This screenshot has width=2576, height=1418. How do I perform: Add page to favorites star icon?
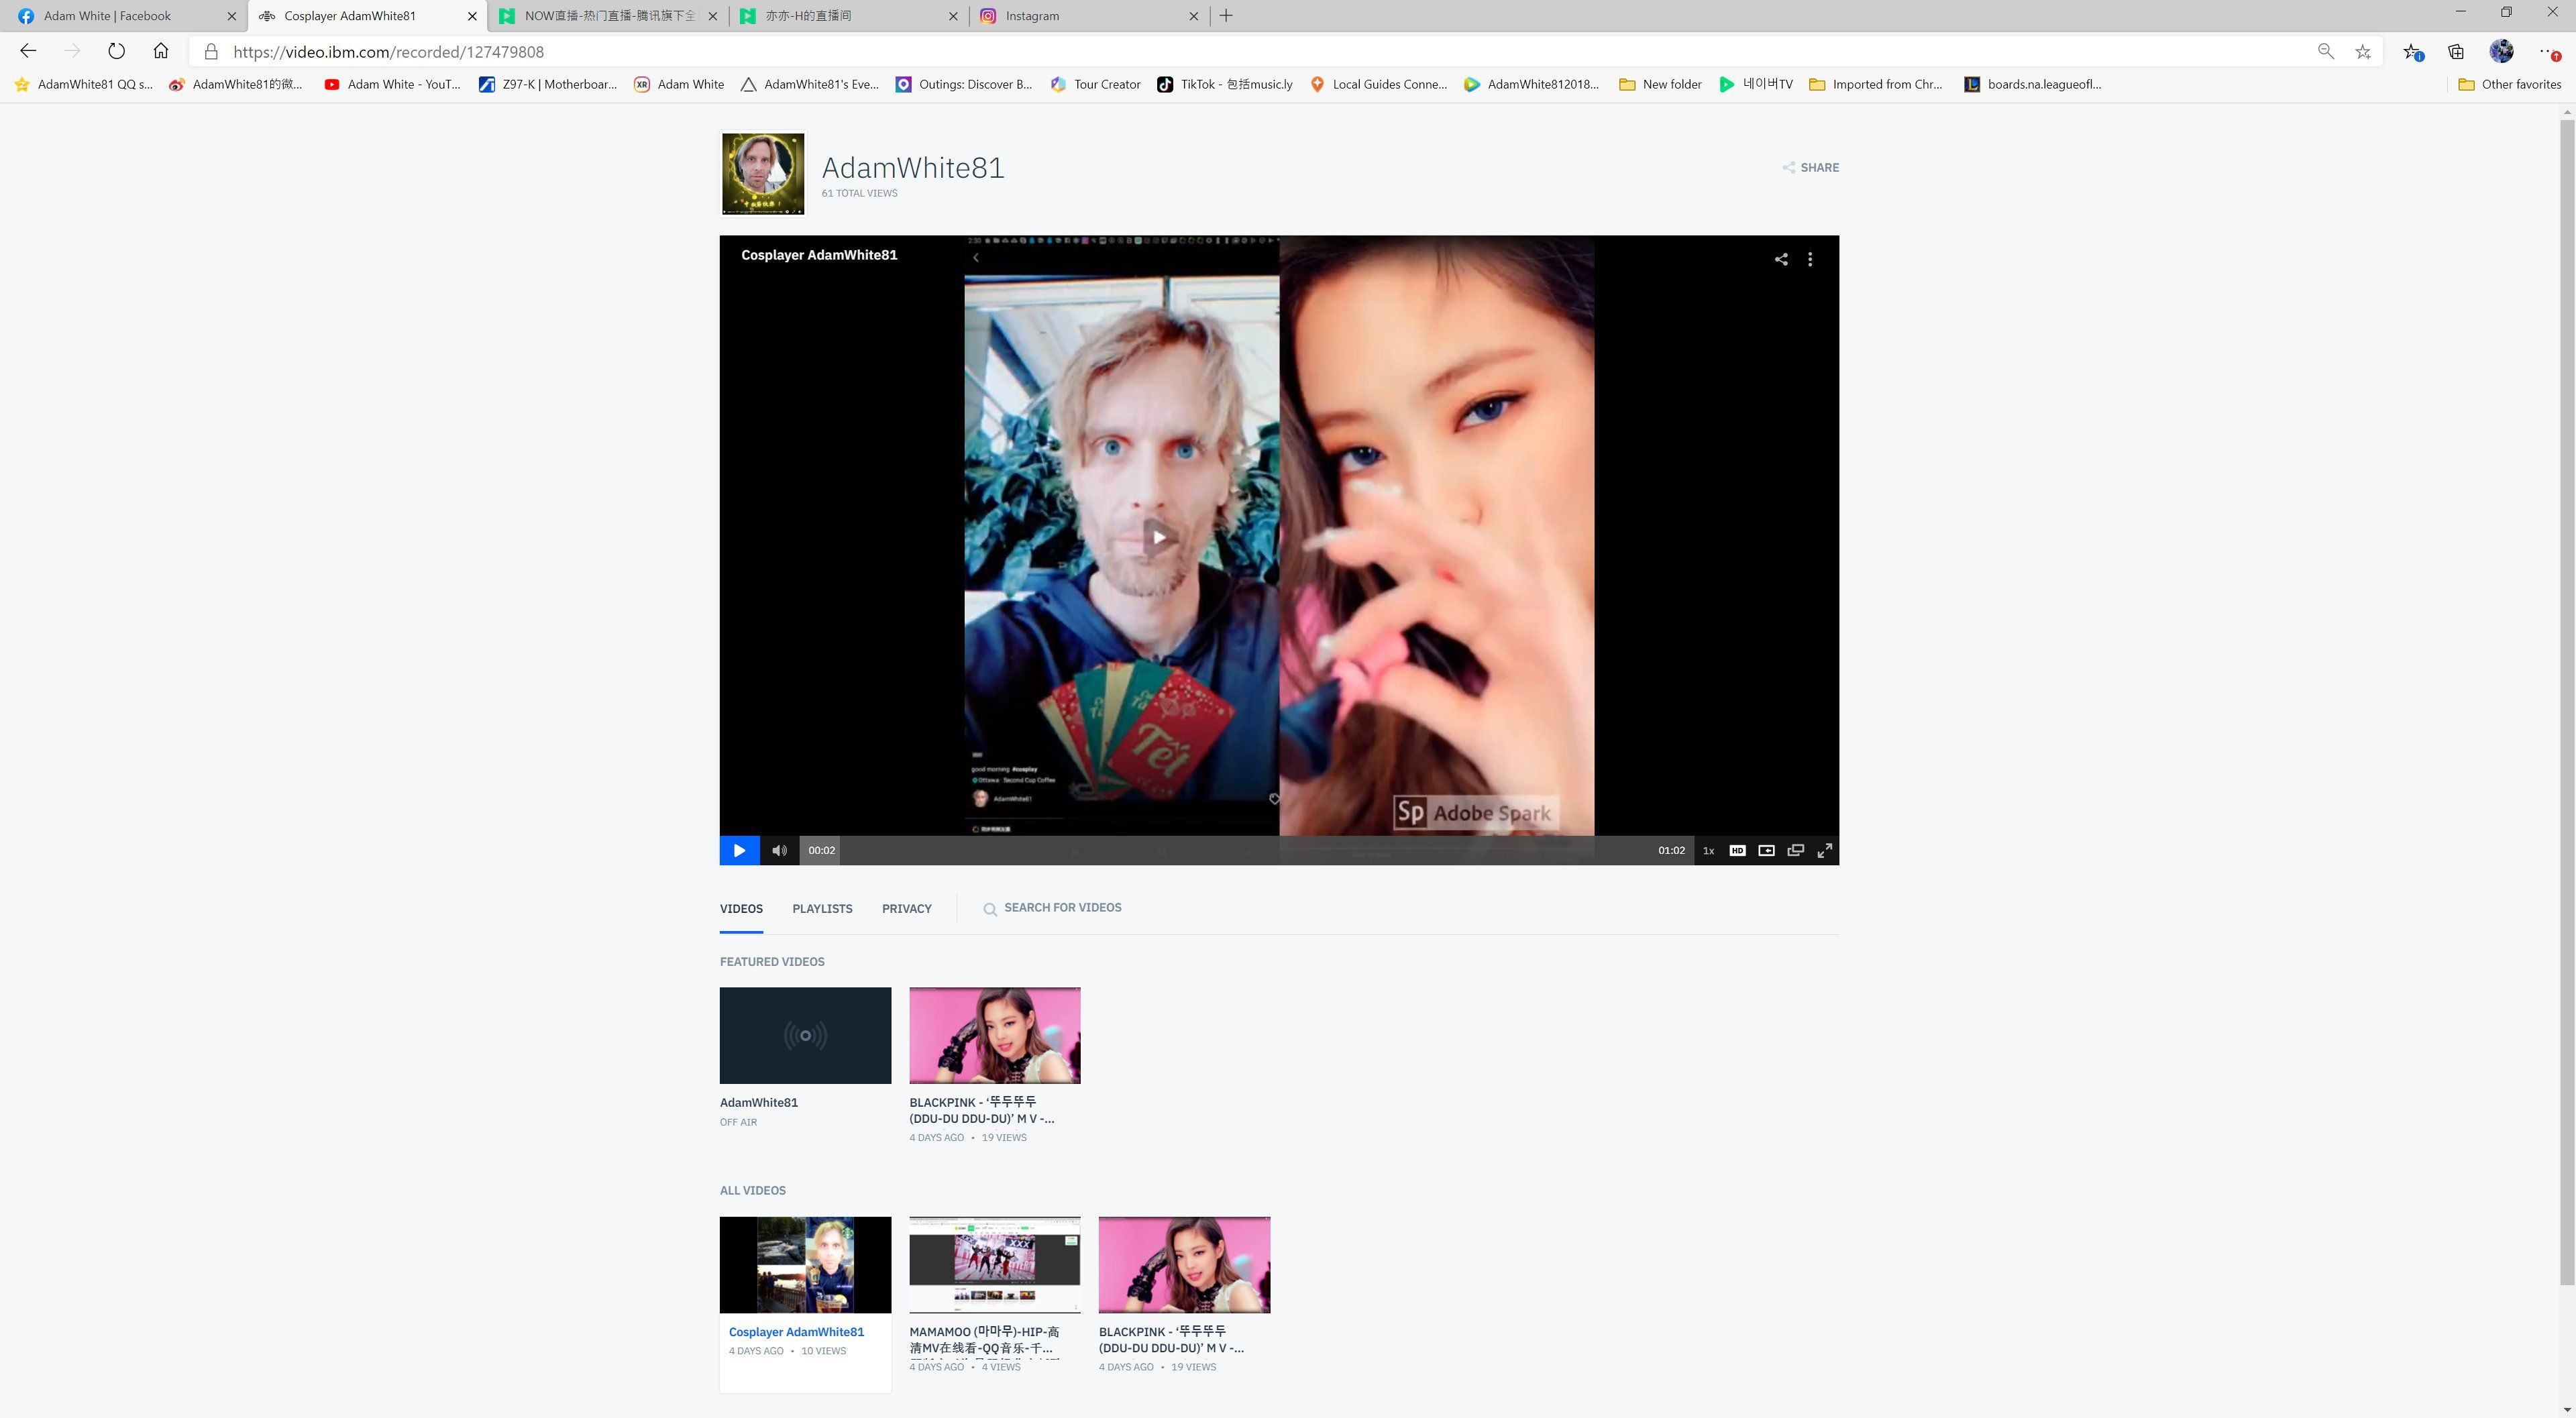(2362, 52)
